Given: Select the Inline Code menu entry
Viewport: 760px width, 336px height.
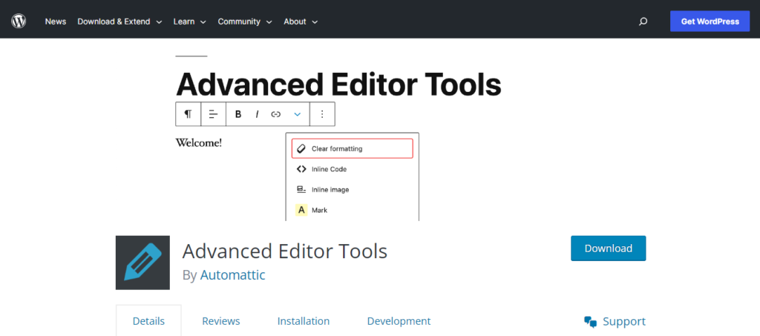Looking at the screenshot, I should [x=353, y=169].
